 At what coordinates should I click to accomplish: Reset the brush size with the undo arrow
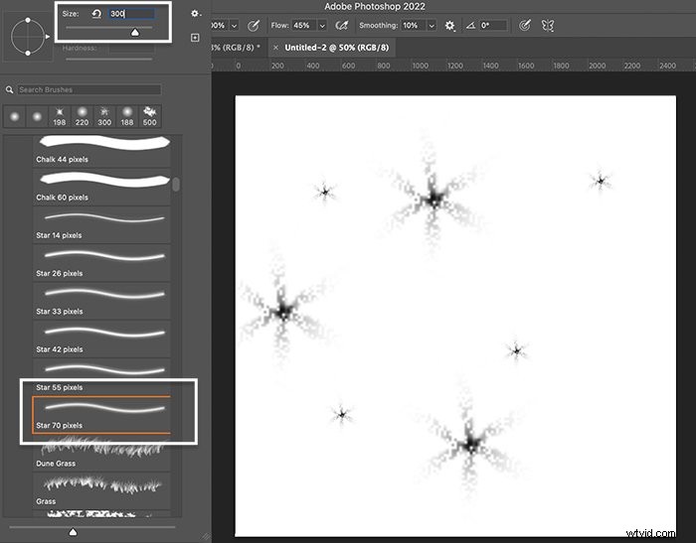point(95,14)
